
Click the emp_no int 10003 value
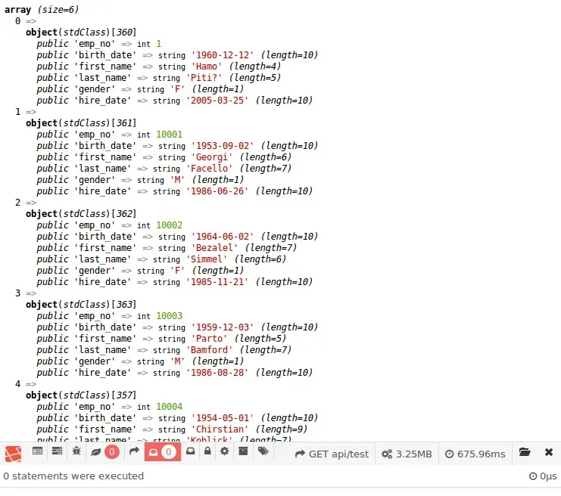tap(170, 316)
